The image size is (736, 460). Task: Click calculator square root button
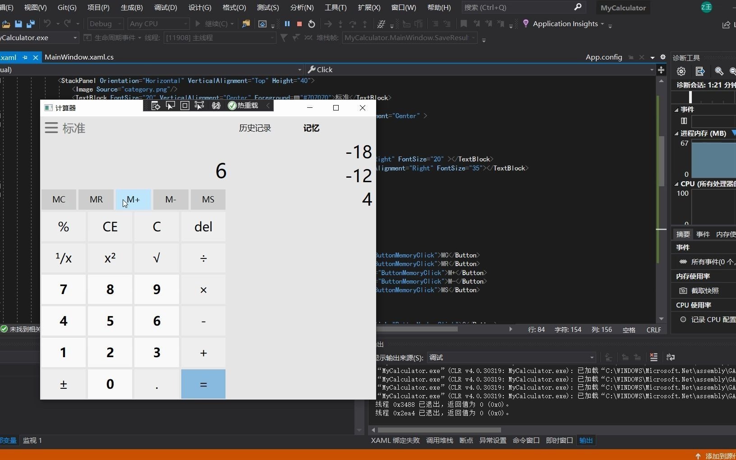click(x=156, y=258)
